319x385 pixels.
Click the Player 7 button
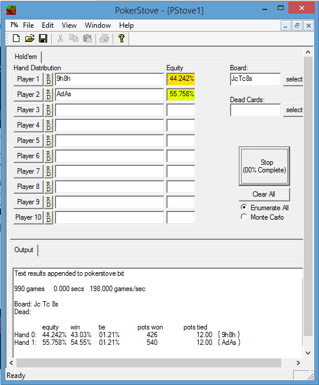tap(28, 171)
